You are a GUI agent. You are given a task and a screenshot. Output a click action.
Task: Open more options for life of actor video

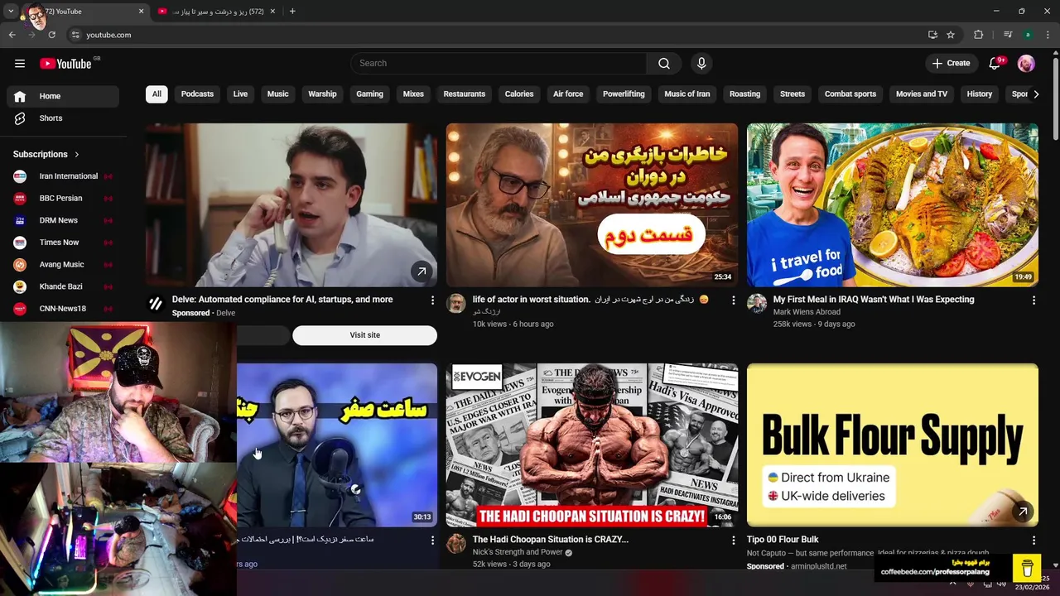pyautogui.click(x=733, y=300)
